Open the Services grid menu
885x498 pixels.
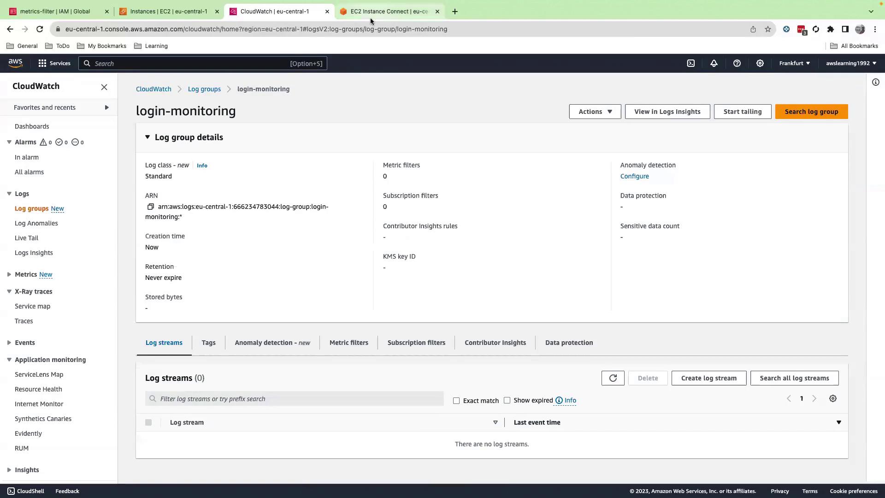[54, 63]
